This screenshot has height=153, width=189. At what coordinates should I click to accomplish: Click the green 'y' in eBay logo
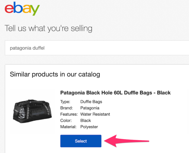(x=34, y=10)
